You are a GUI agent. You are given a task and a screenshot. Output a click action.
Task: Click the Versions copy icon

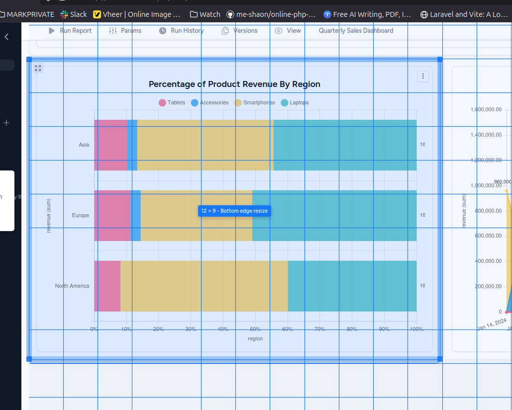[x=225, y=31]
